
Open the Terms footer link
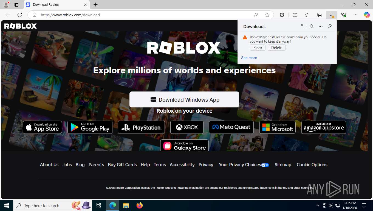point(160,165)
